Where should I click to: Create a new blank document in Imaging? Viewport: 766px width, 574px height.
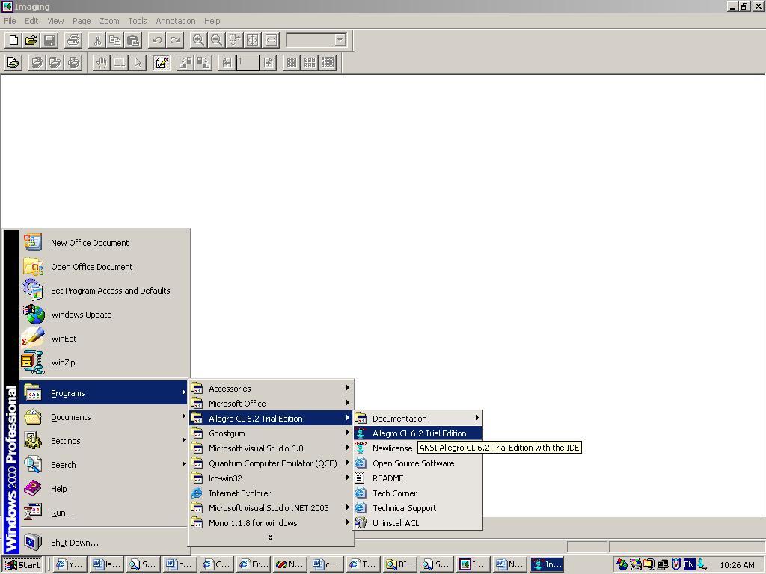tap(13, 40)
